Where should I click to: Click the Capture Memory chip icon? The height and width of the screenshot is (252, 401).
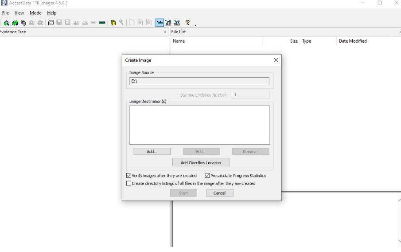point(102,23)
